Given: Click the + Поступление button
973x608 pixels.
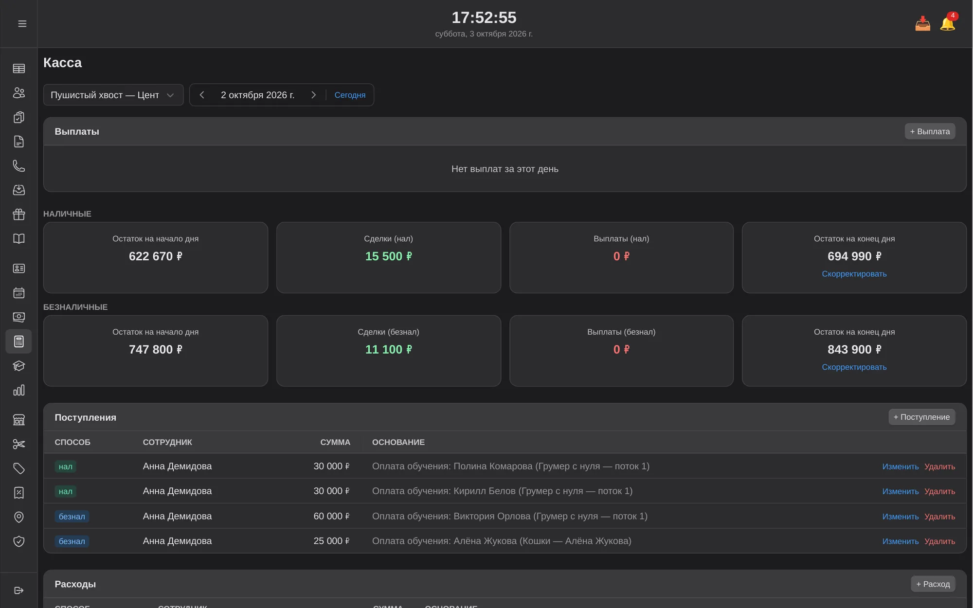Looking at the screenshot, I should (x=921, y=417).
